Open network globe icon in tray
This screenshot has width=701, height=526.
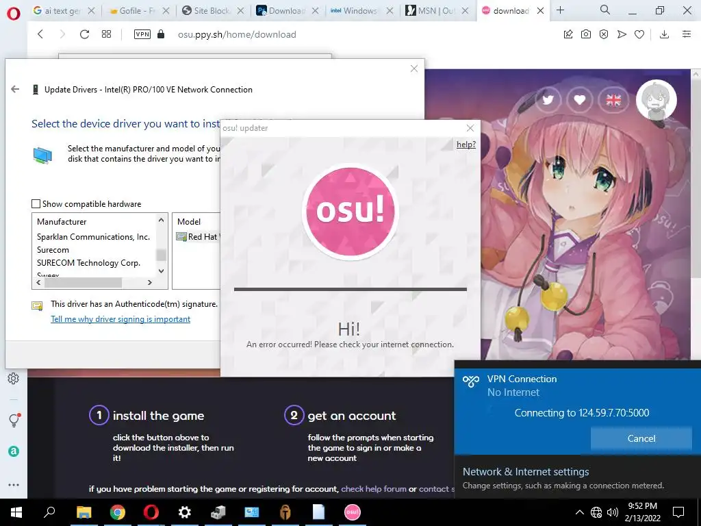click(596, 512)
